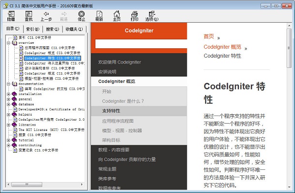The width and height of the screenshot is (295, 193).
Task: Select 模型-视图-控制器 CI3.0中文手册 tree item
Action: click(52, 79)
